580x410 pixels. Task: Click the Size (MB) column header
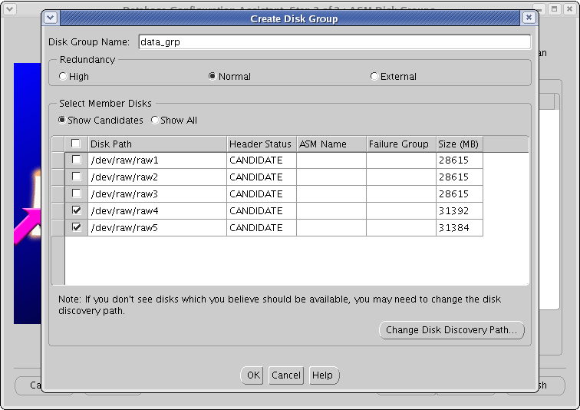(x=458, y=144)
